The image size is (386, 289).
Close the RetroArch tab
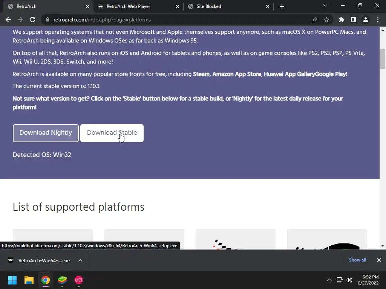[x=87, y=6]
